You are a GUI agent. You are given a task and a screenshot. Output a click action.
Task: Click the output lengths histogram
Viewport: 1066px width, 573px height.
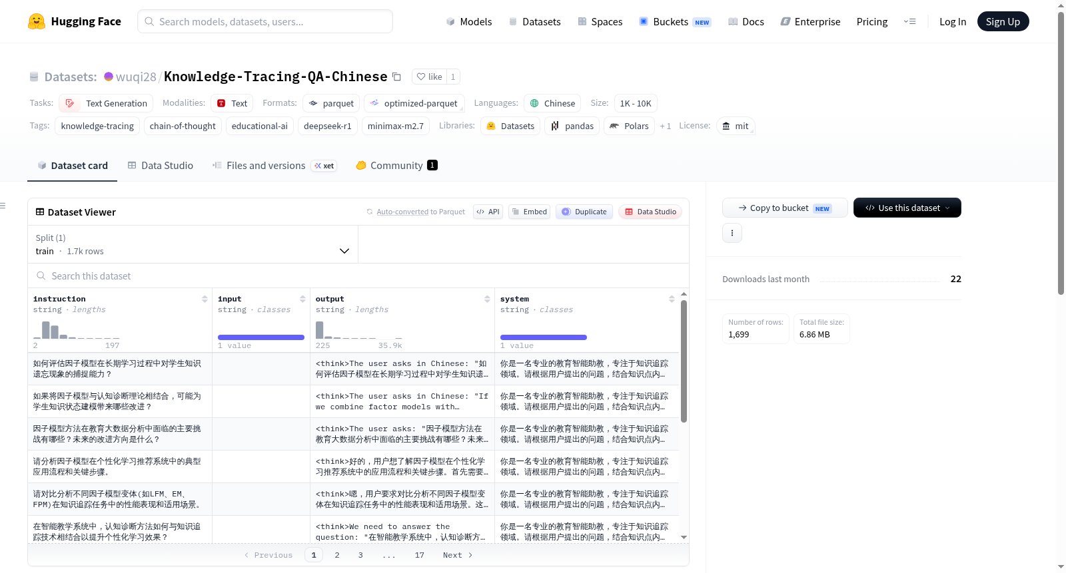[358, 329]
